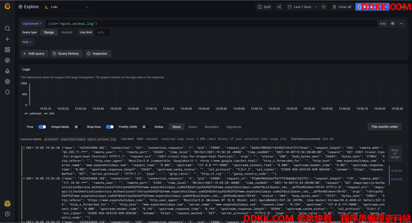Expand the Log browser
The height and width of the screenshot is (223, 412).
pos(32,24)
